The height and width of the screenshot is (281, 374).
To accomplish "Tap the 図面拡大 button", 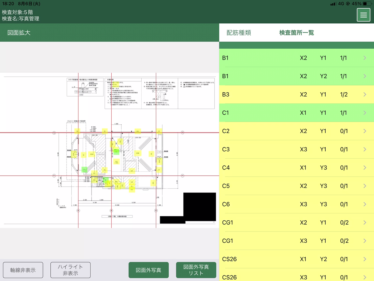I will tap(19, 33).
